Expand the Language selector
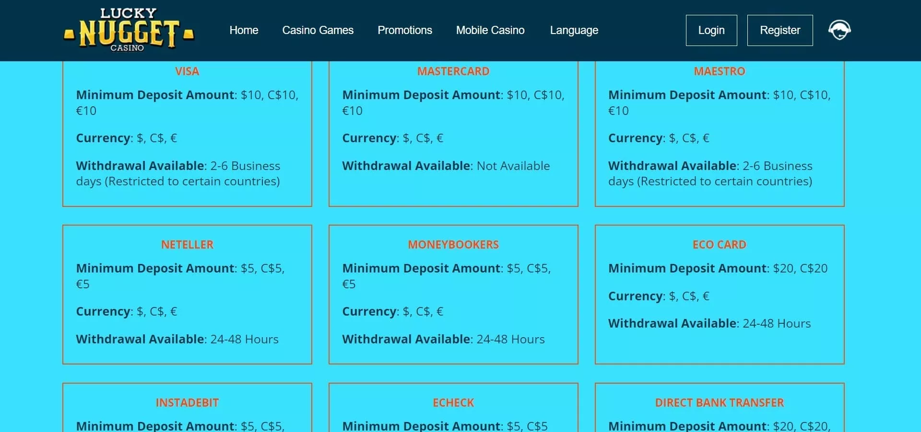 coord(574,30)
